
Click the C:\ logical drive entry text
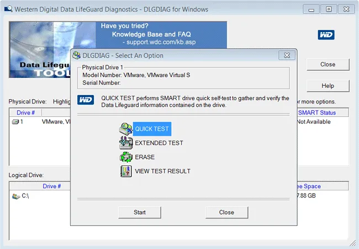tap(25, 196)
